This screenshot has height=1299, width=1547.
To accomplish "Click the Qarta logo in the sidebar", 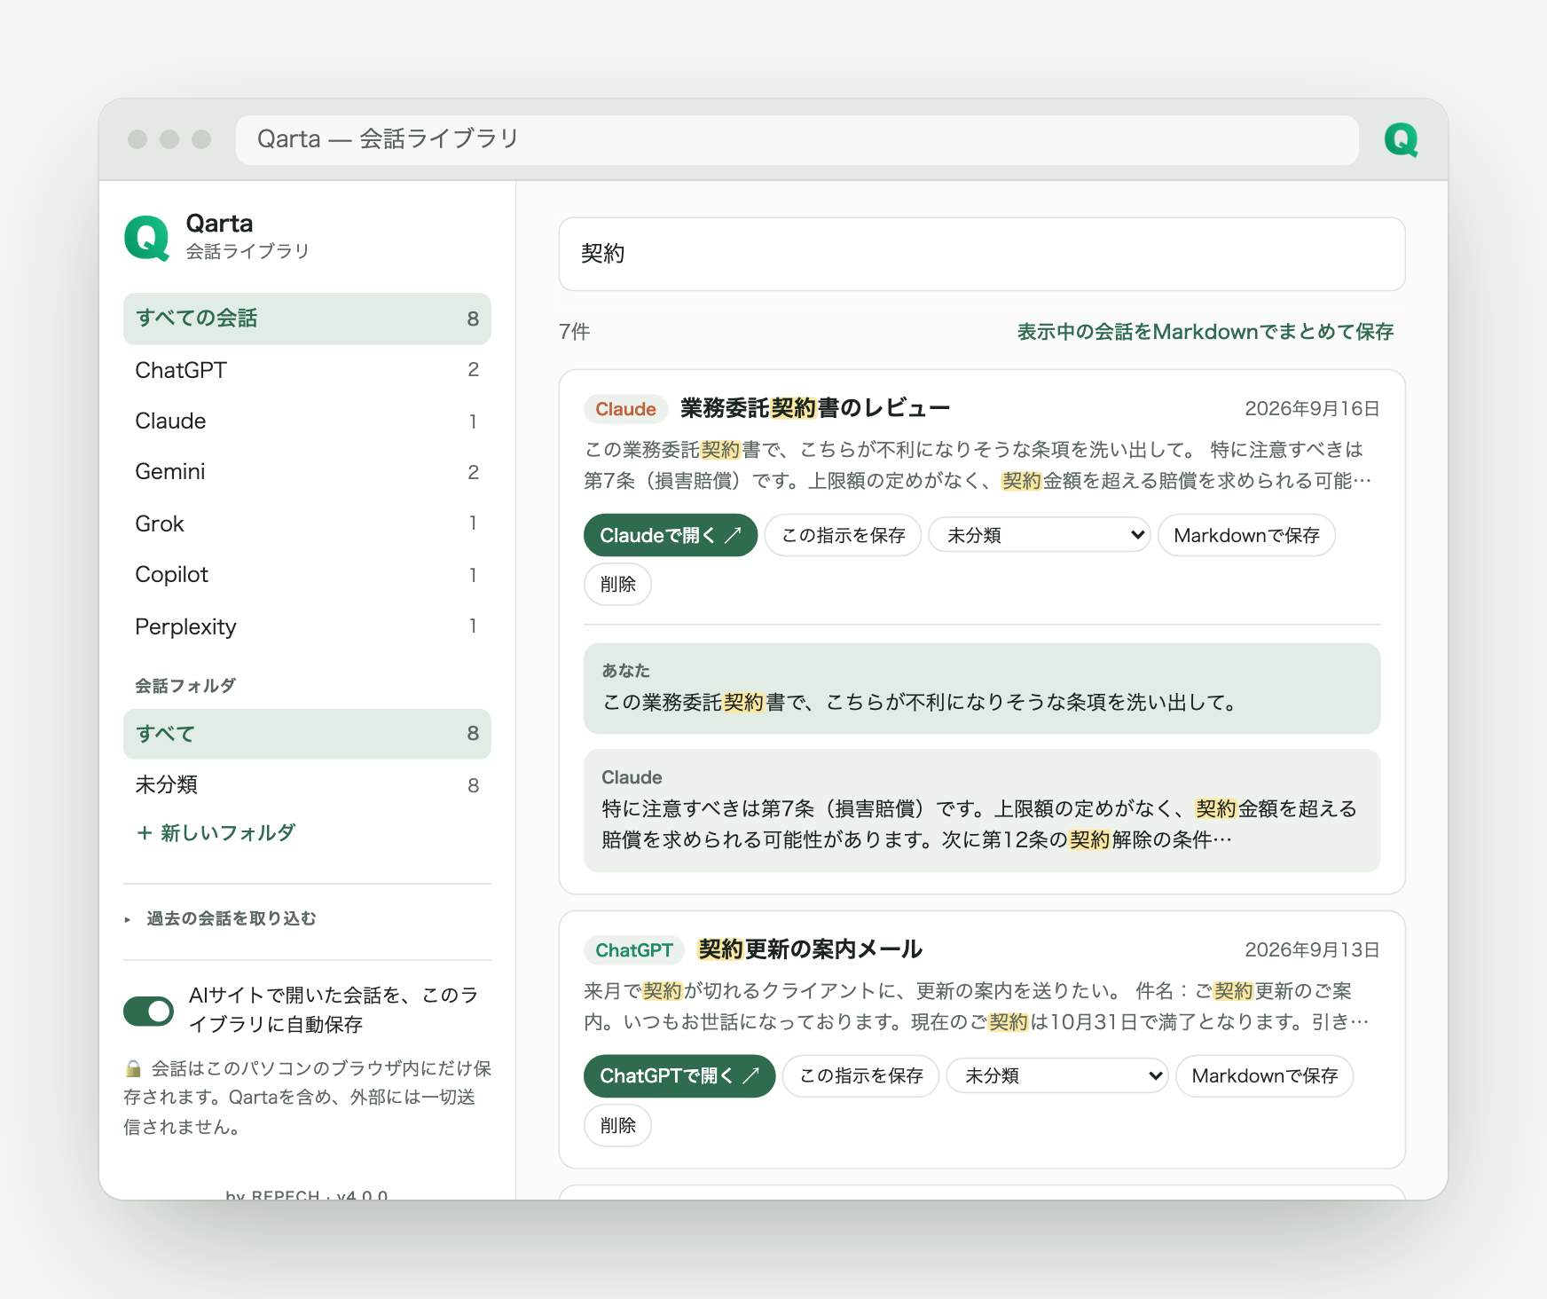I will (x=147, y=238).
